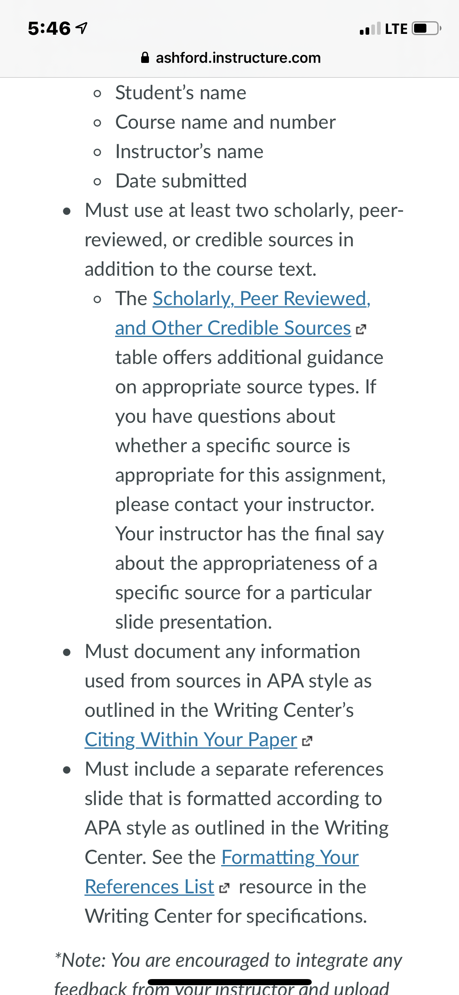Tap the LTE network indicator
This screenshot has height=995, width=459.
pyautogui.click(x=396, y=29)
